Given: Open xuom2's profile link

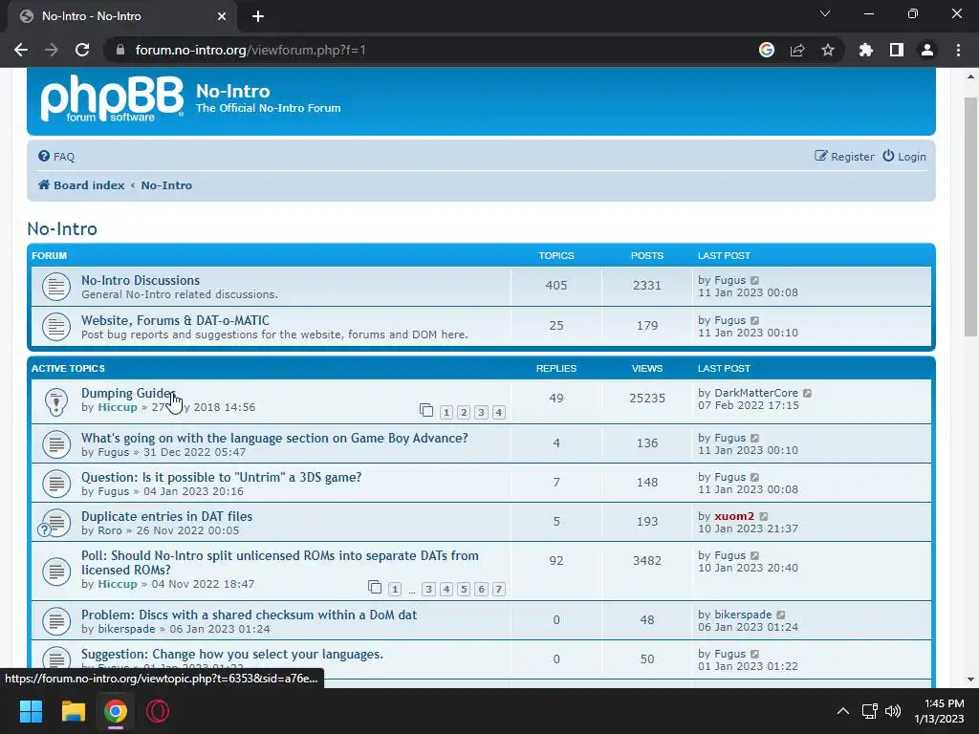Looking at the screenshot, I should (734, 516).
